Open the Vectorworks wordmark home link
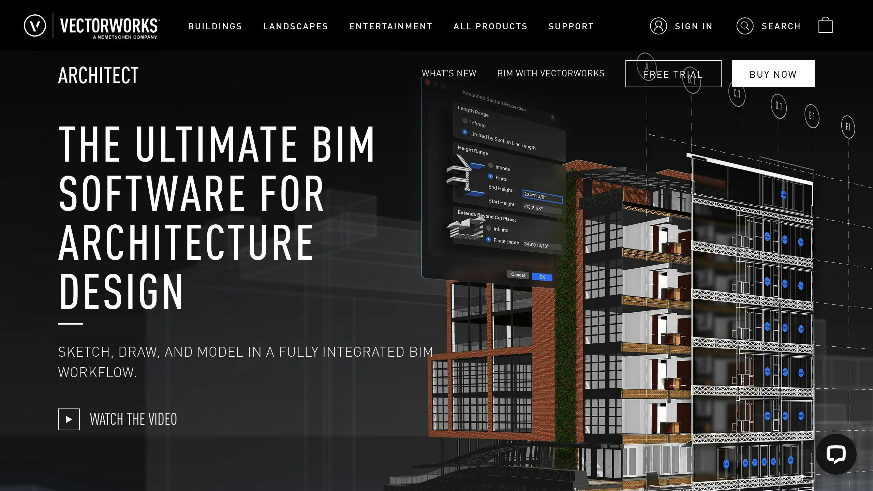 (x=110, y=28)
